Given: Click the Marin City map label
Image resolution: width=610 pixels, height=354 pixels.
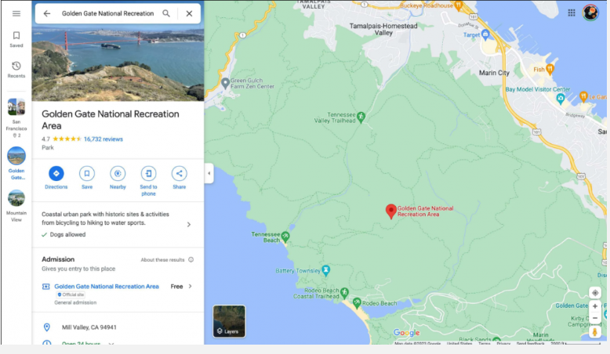Looking at the screenshot, I should [494, 73].
